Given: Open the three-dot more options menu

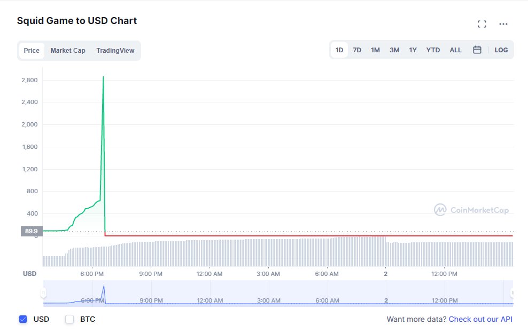Looking at the screenshot, I should click(503, 24).
